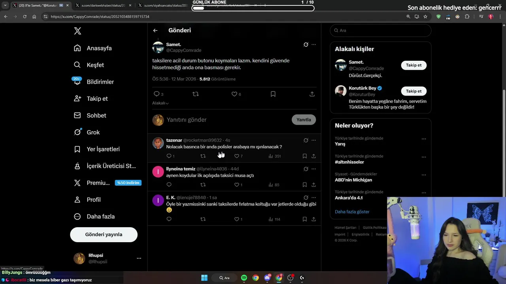Open Sohbet messages
Screen dimensions: 506x284
coord(90,116)
